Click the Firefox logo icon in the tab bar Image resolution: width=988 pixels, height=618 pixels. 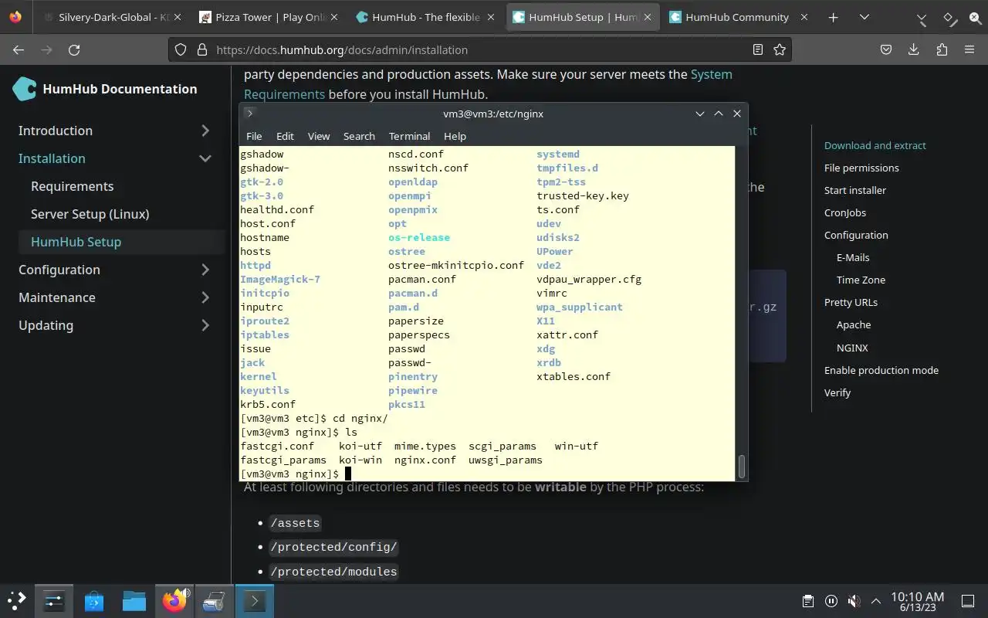15,17
